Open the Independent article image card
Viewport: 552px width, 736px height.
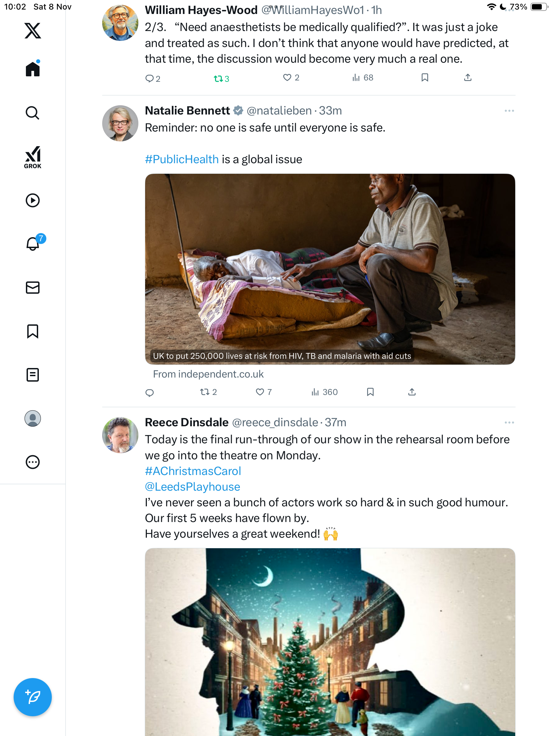point(330,269)
